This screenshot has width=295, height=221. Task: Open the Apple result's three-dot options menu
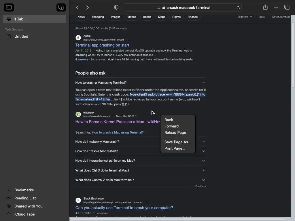click(127, 40)
